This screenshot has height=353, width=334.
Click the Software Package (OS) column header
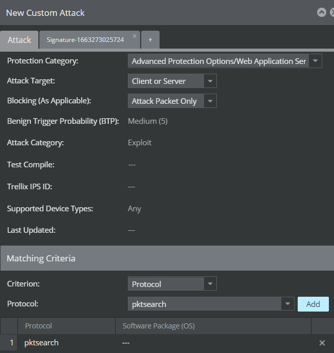(213, 326)
